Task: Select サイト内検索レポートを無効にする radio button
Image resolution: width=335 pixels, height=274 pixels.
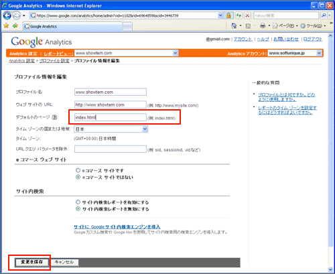Action: (78, 209)
